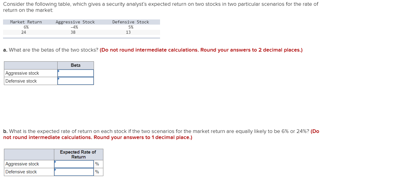Select the Beta column header
The height and width of the screenshot is (187, 401).
click(75, 65)
